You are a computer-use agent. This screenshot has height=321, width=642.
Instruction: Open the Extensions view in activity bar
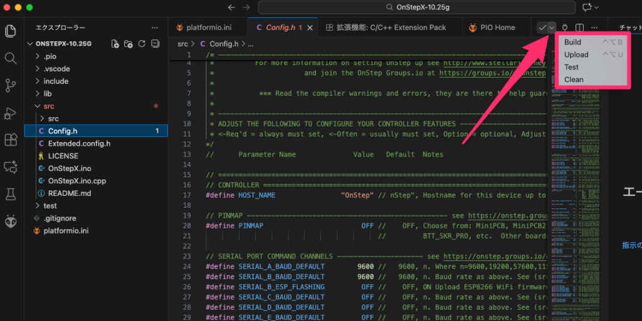[10, 140]
